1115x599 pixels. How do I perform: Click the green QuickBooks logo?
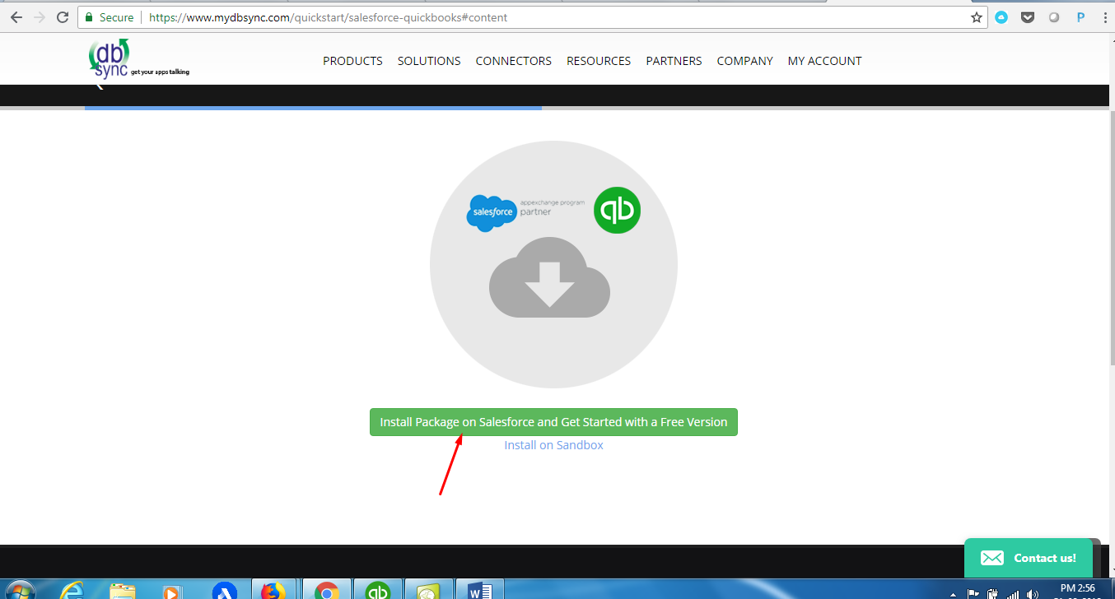point(617,210)
